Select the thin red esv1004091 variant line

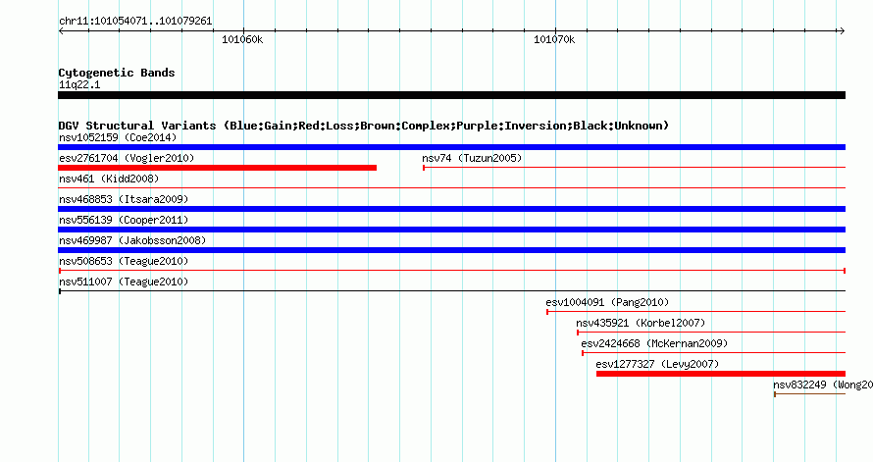point(696,312)
